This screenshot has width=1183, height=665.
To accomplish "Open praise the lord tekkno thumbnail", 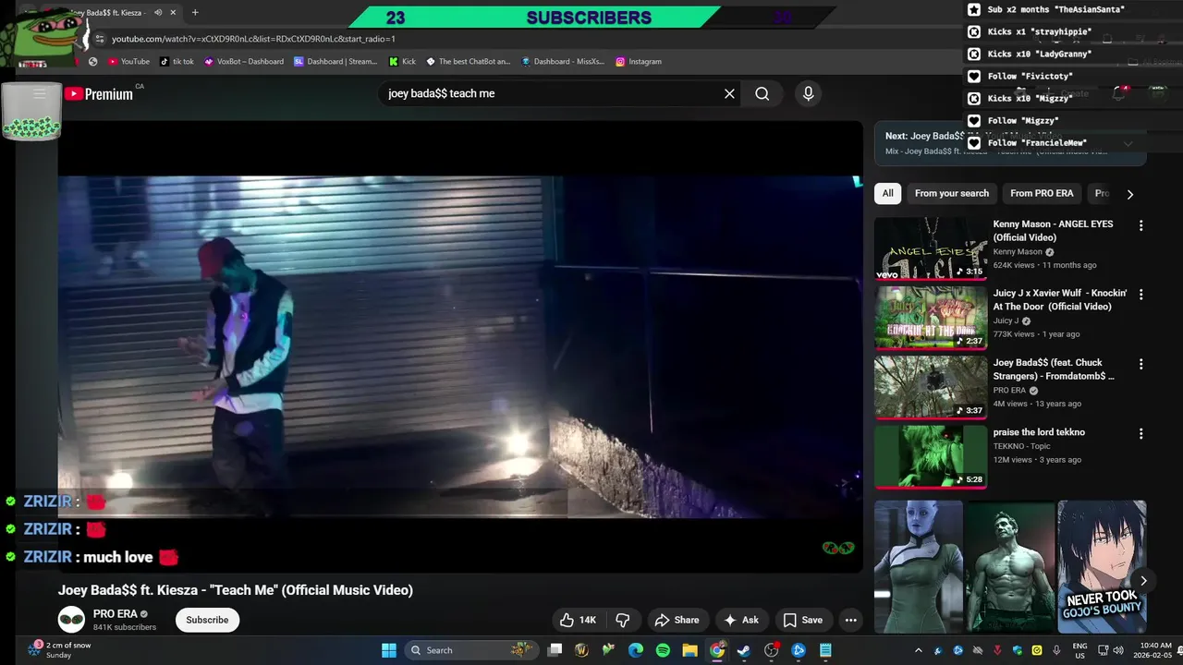I will tap(931, 456).
